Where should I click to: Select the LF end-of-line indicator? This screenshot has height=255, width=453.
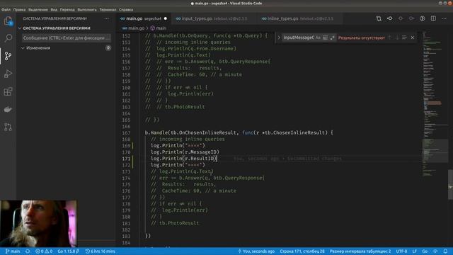pos(415,251)
